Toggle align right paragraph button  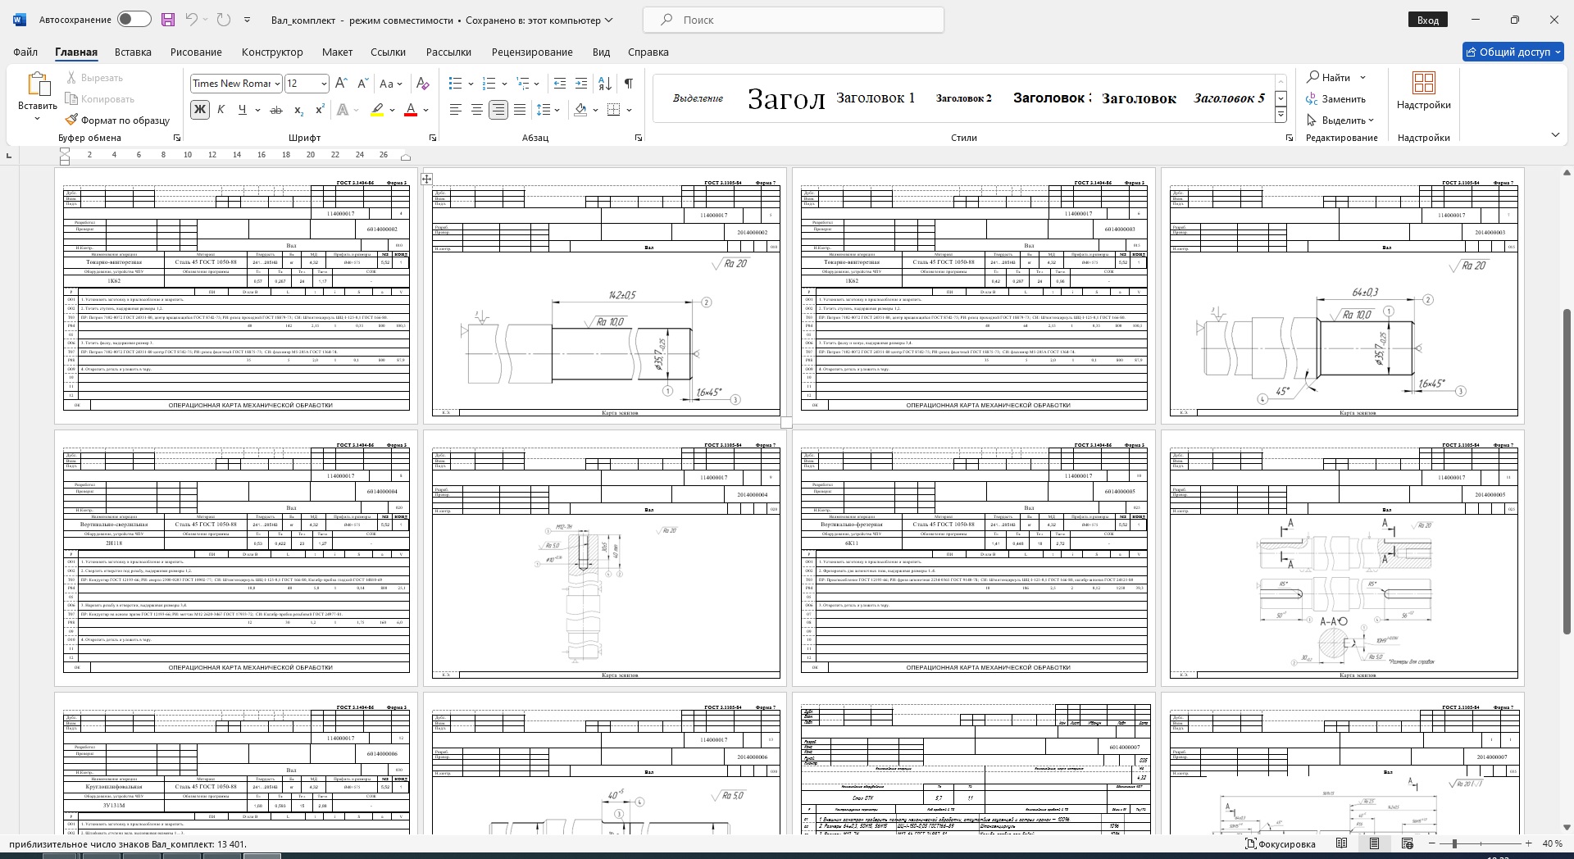[498, 110]
